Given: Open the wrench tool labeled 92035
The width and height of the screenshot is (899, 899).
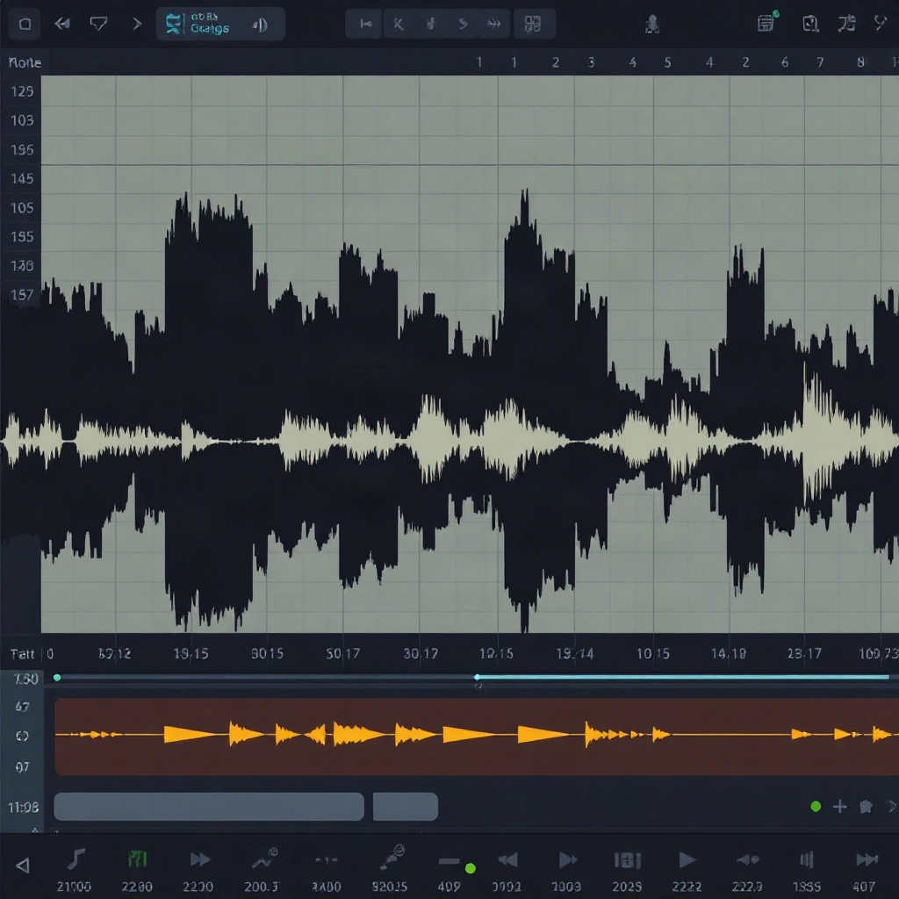Looking at the screenshot, I should tap(392, 858).
